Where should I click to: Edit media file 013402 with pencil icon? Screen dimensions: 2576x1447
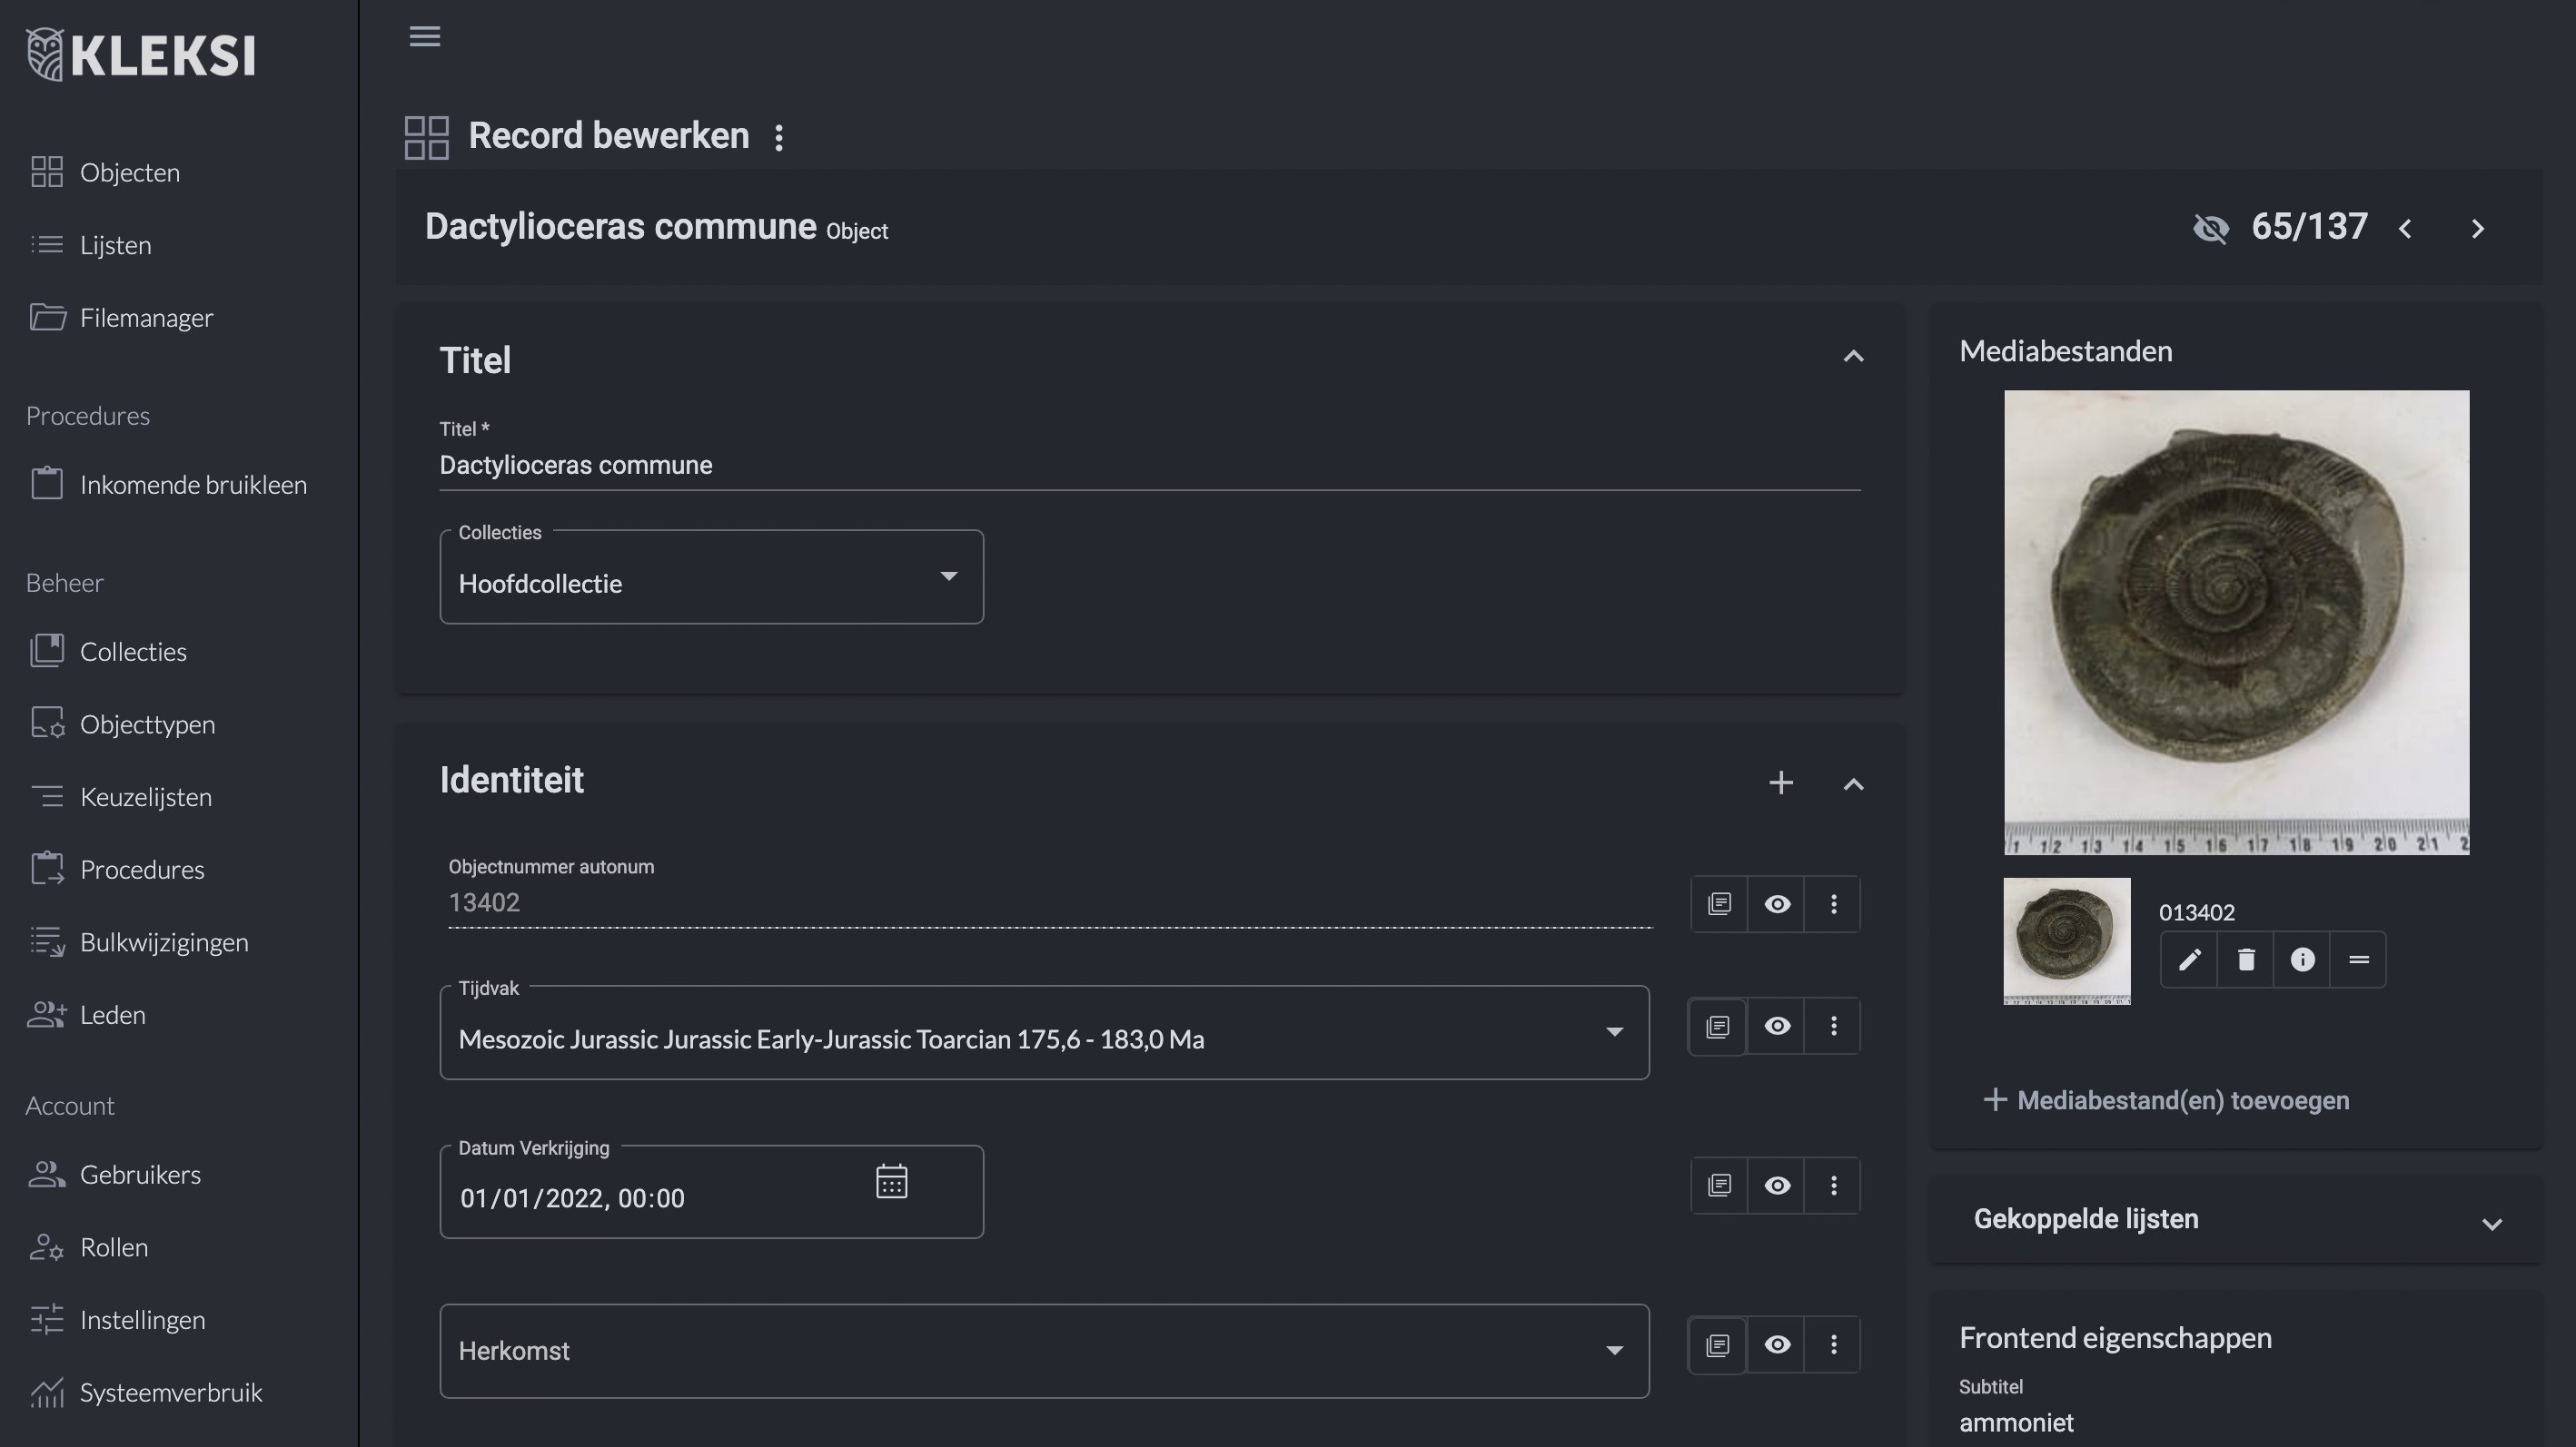click(x=2189, y=960)
